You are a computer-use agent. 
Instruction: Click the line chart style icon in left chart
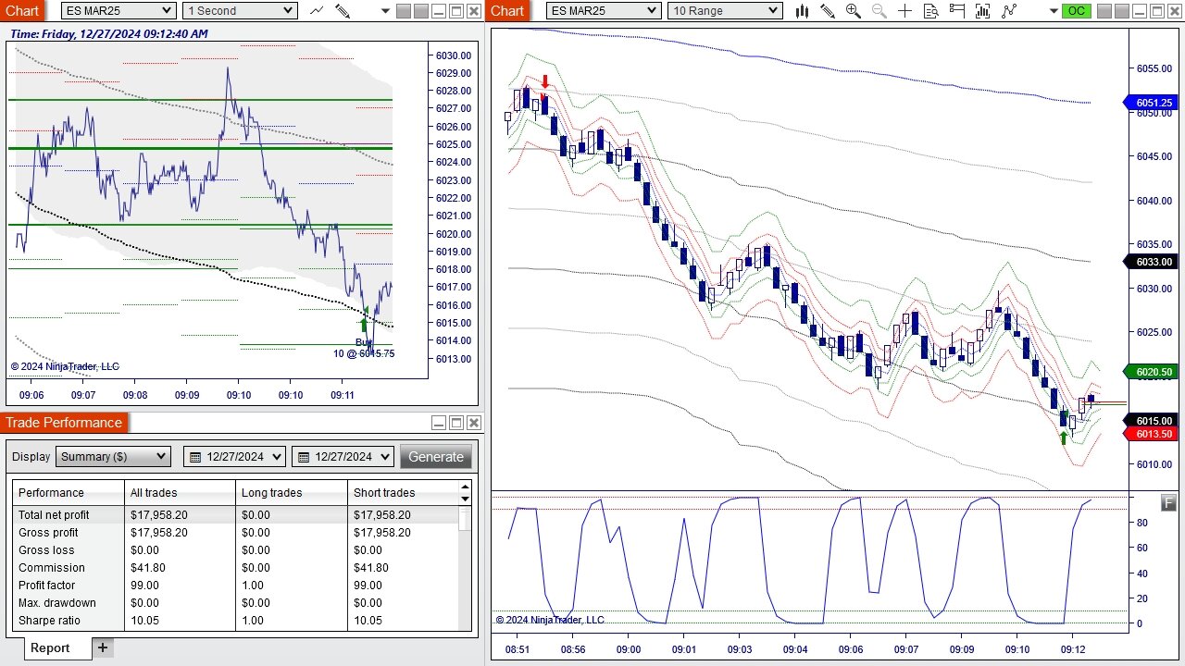click(x=317, y=11)
